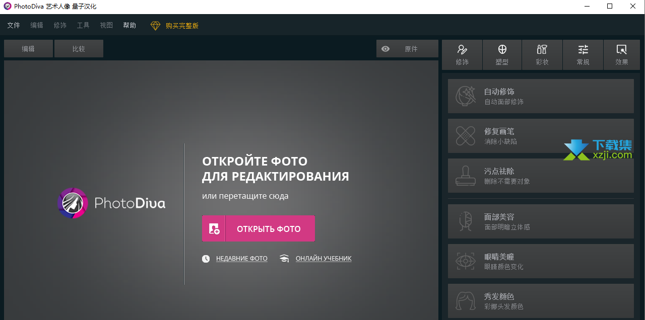Click the clock recent photos icon
Screen dimensions: 645x320
click(x=206, y=259)
